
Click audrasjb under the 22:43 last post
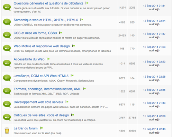(154, 133)
